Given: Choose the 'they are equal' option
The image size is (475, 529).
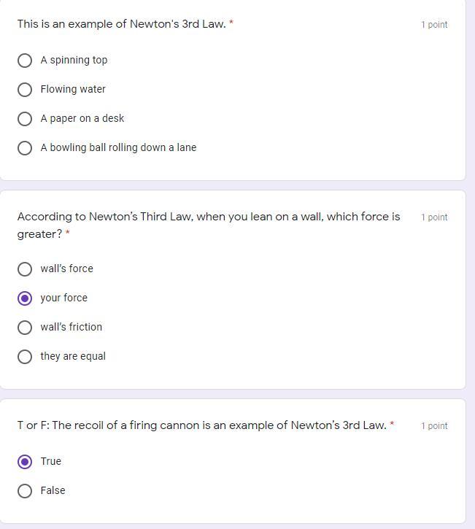Looking at the screenshot, I should click(x=25, y=356).
